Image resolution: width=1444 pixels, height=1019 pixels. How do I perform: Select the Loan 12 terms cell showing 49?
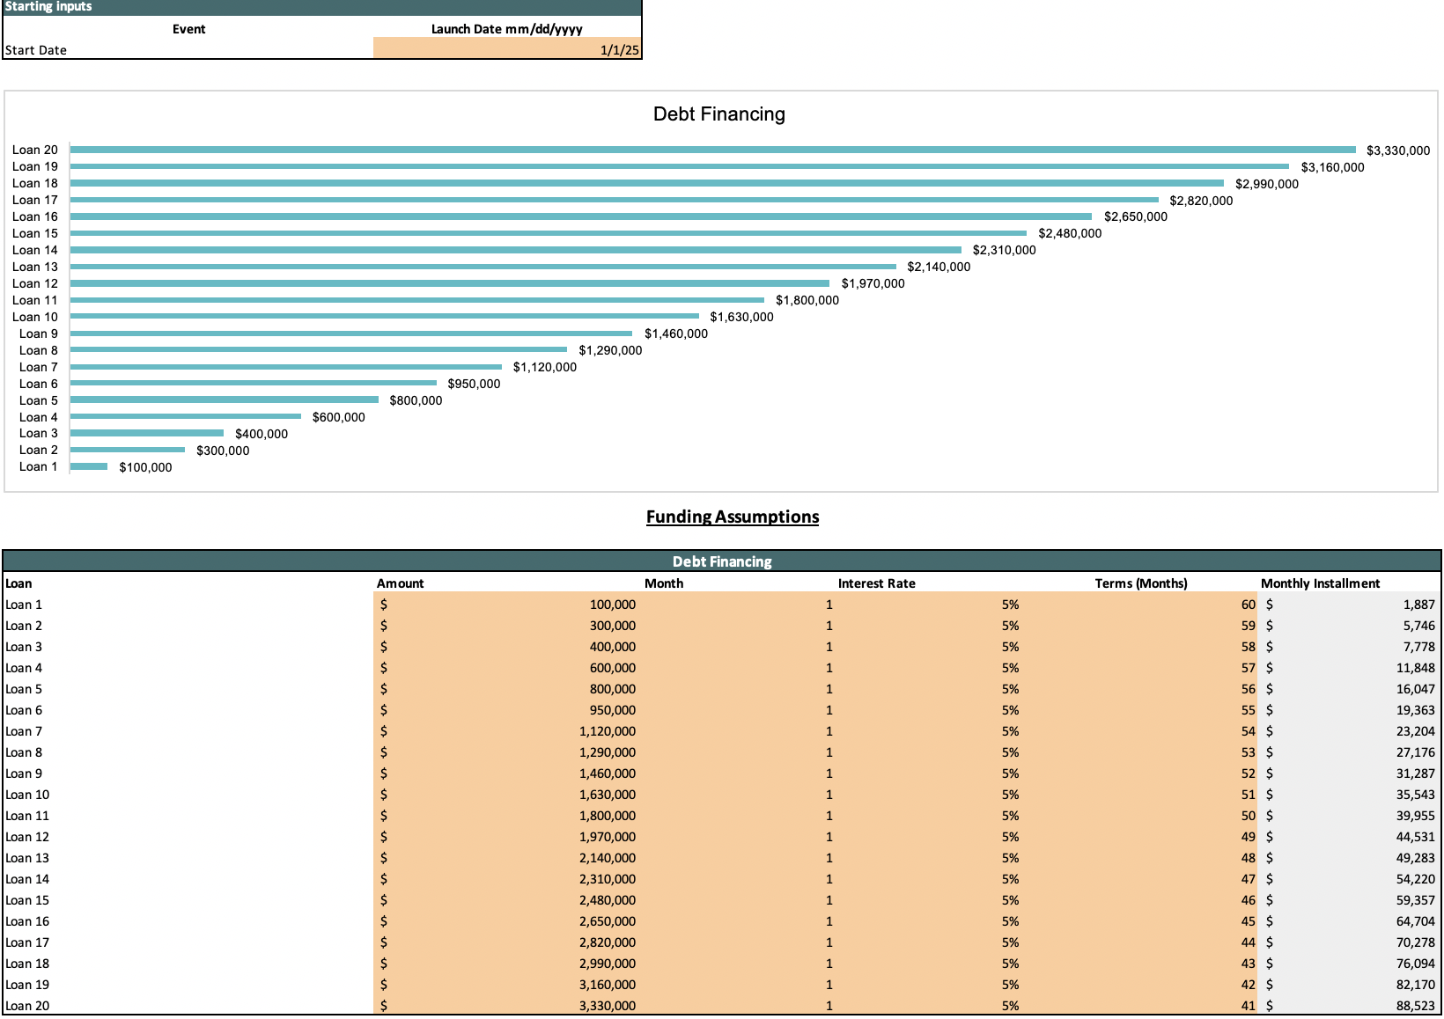[1141, 837]
